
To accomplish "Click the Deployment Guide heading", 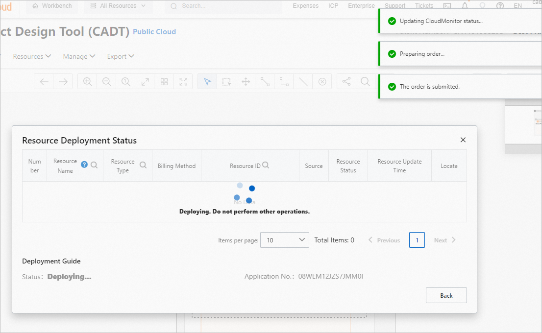I will tap(51, 261).
